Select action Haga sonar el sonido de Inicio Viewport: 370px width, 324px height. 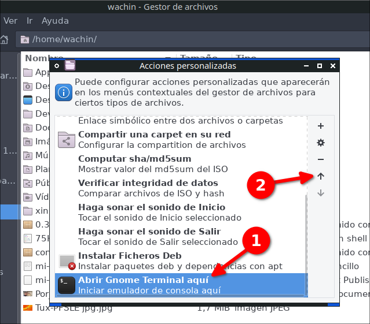coord(181,213)
